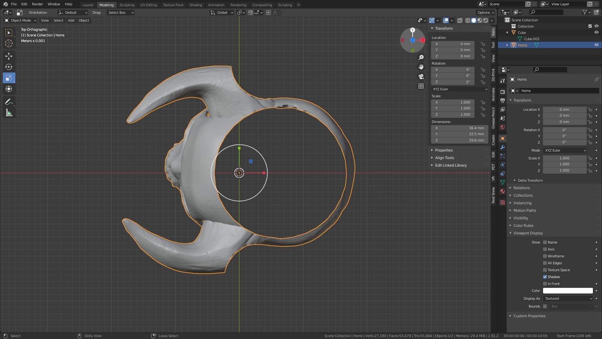Open Material properties tab
Viewport: 602px width, 339px height.
(503, 191)
